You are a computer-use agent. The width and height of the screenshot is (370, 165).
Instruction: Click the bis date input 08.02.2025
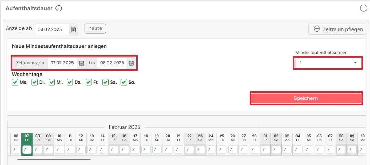[112, 63]
